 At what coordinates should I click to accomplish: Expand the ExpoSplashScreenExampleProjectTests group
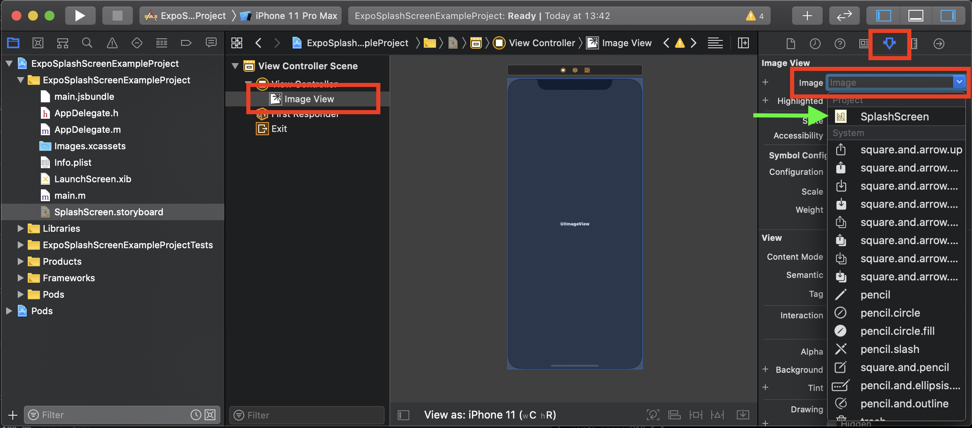pos(20,245)
